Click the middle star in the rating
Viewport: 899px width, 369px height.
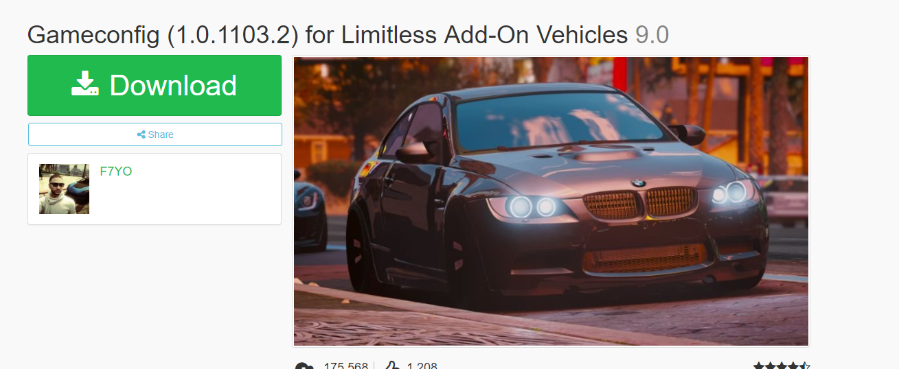[x=782, y=366]
